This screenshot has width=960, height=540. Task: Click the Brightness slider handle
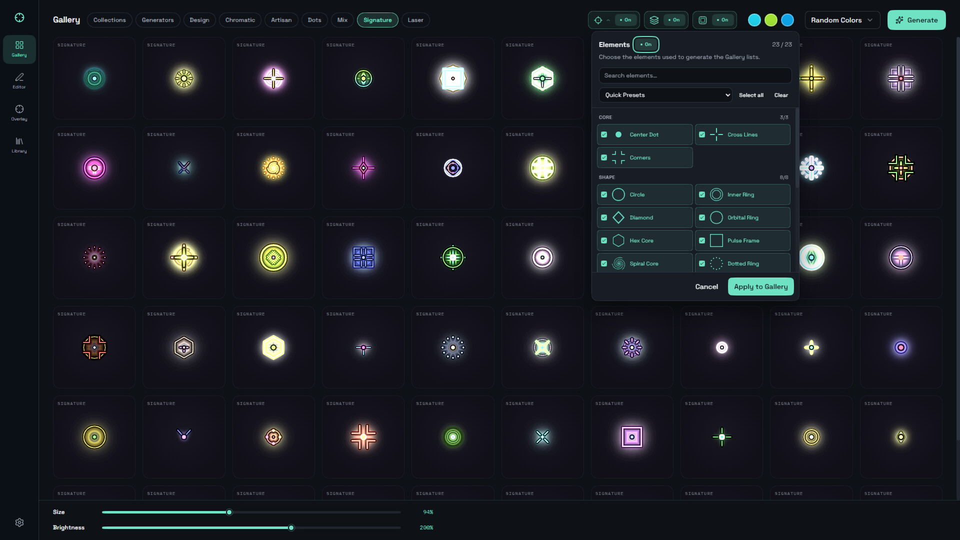tap(291, 527)
